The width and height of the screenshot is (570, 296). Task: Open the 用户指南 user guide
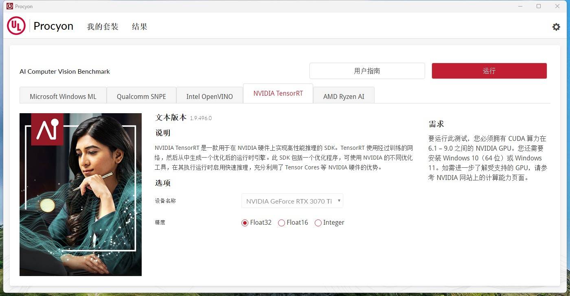[x=367, y=71]
